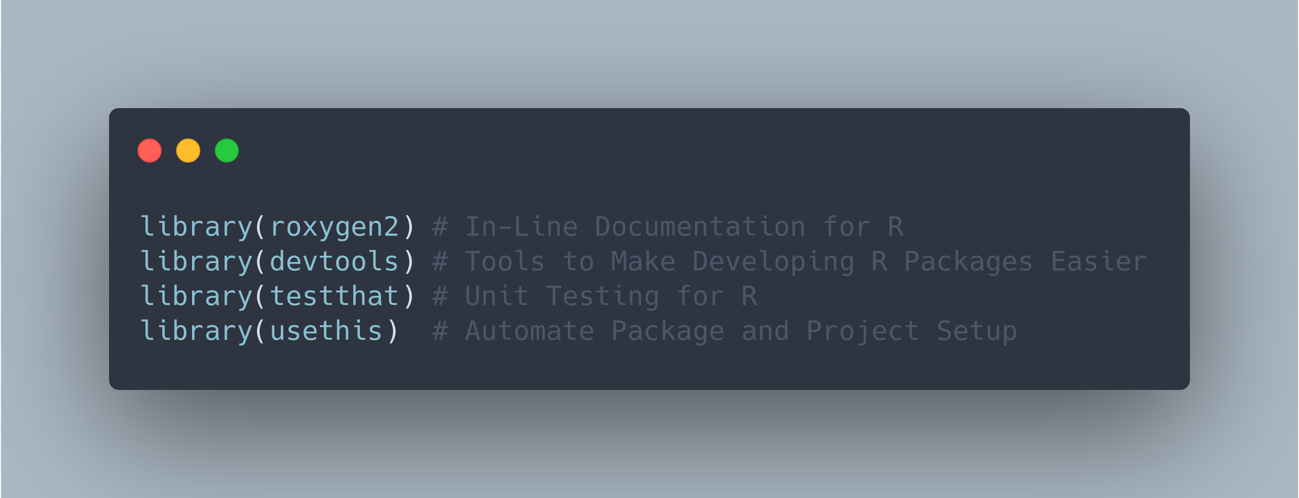Click library keyword on usethis line
This screenshot has width=1299, height=498.
(x=196, y=331)
